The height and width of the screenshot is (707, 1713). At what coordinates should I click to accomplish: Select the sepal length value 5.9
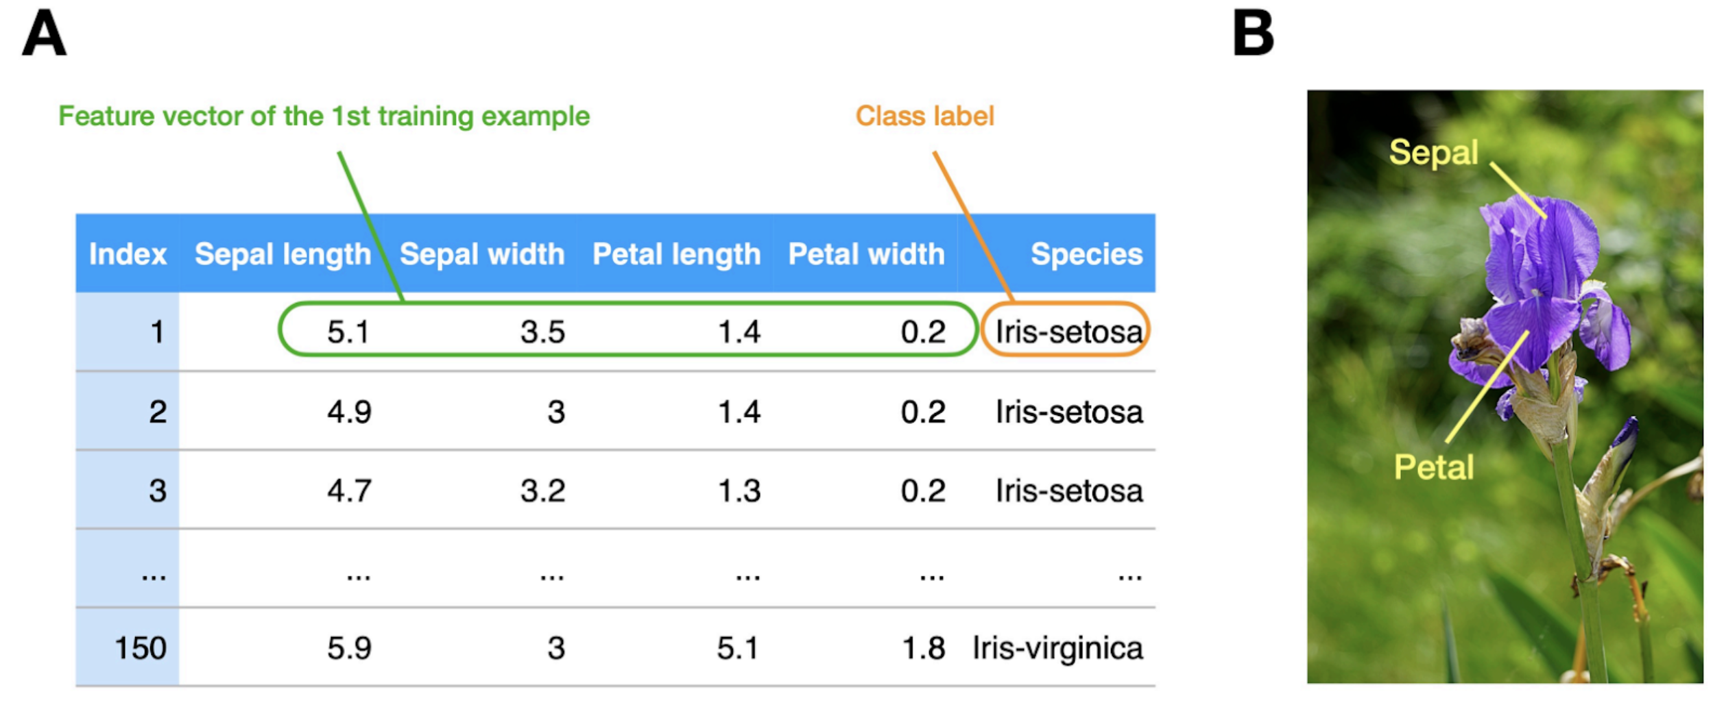tap(349, 648)
